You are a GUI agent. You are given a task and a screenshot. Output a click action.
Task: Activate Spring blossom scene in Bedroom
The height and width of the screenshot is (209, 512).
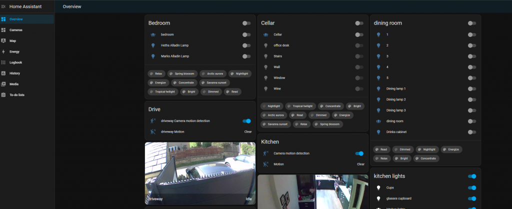[182, 73]
